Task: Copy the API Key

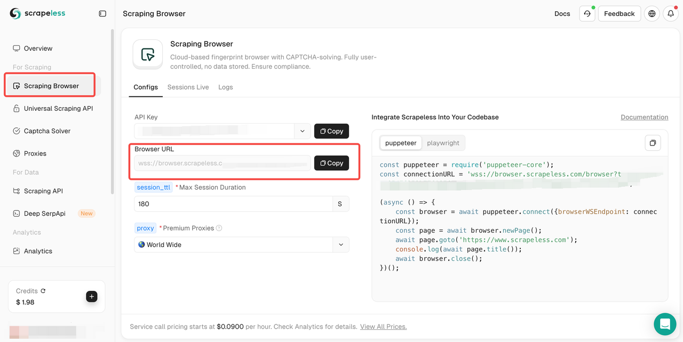Action: [x=332, y=131]
